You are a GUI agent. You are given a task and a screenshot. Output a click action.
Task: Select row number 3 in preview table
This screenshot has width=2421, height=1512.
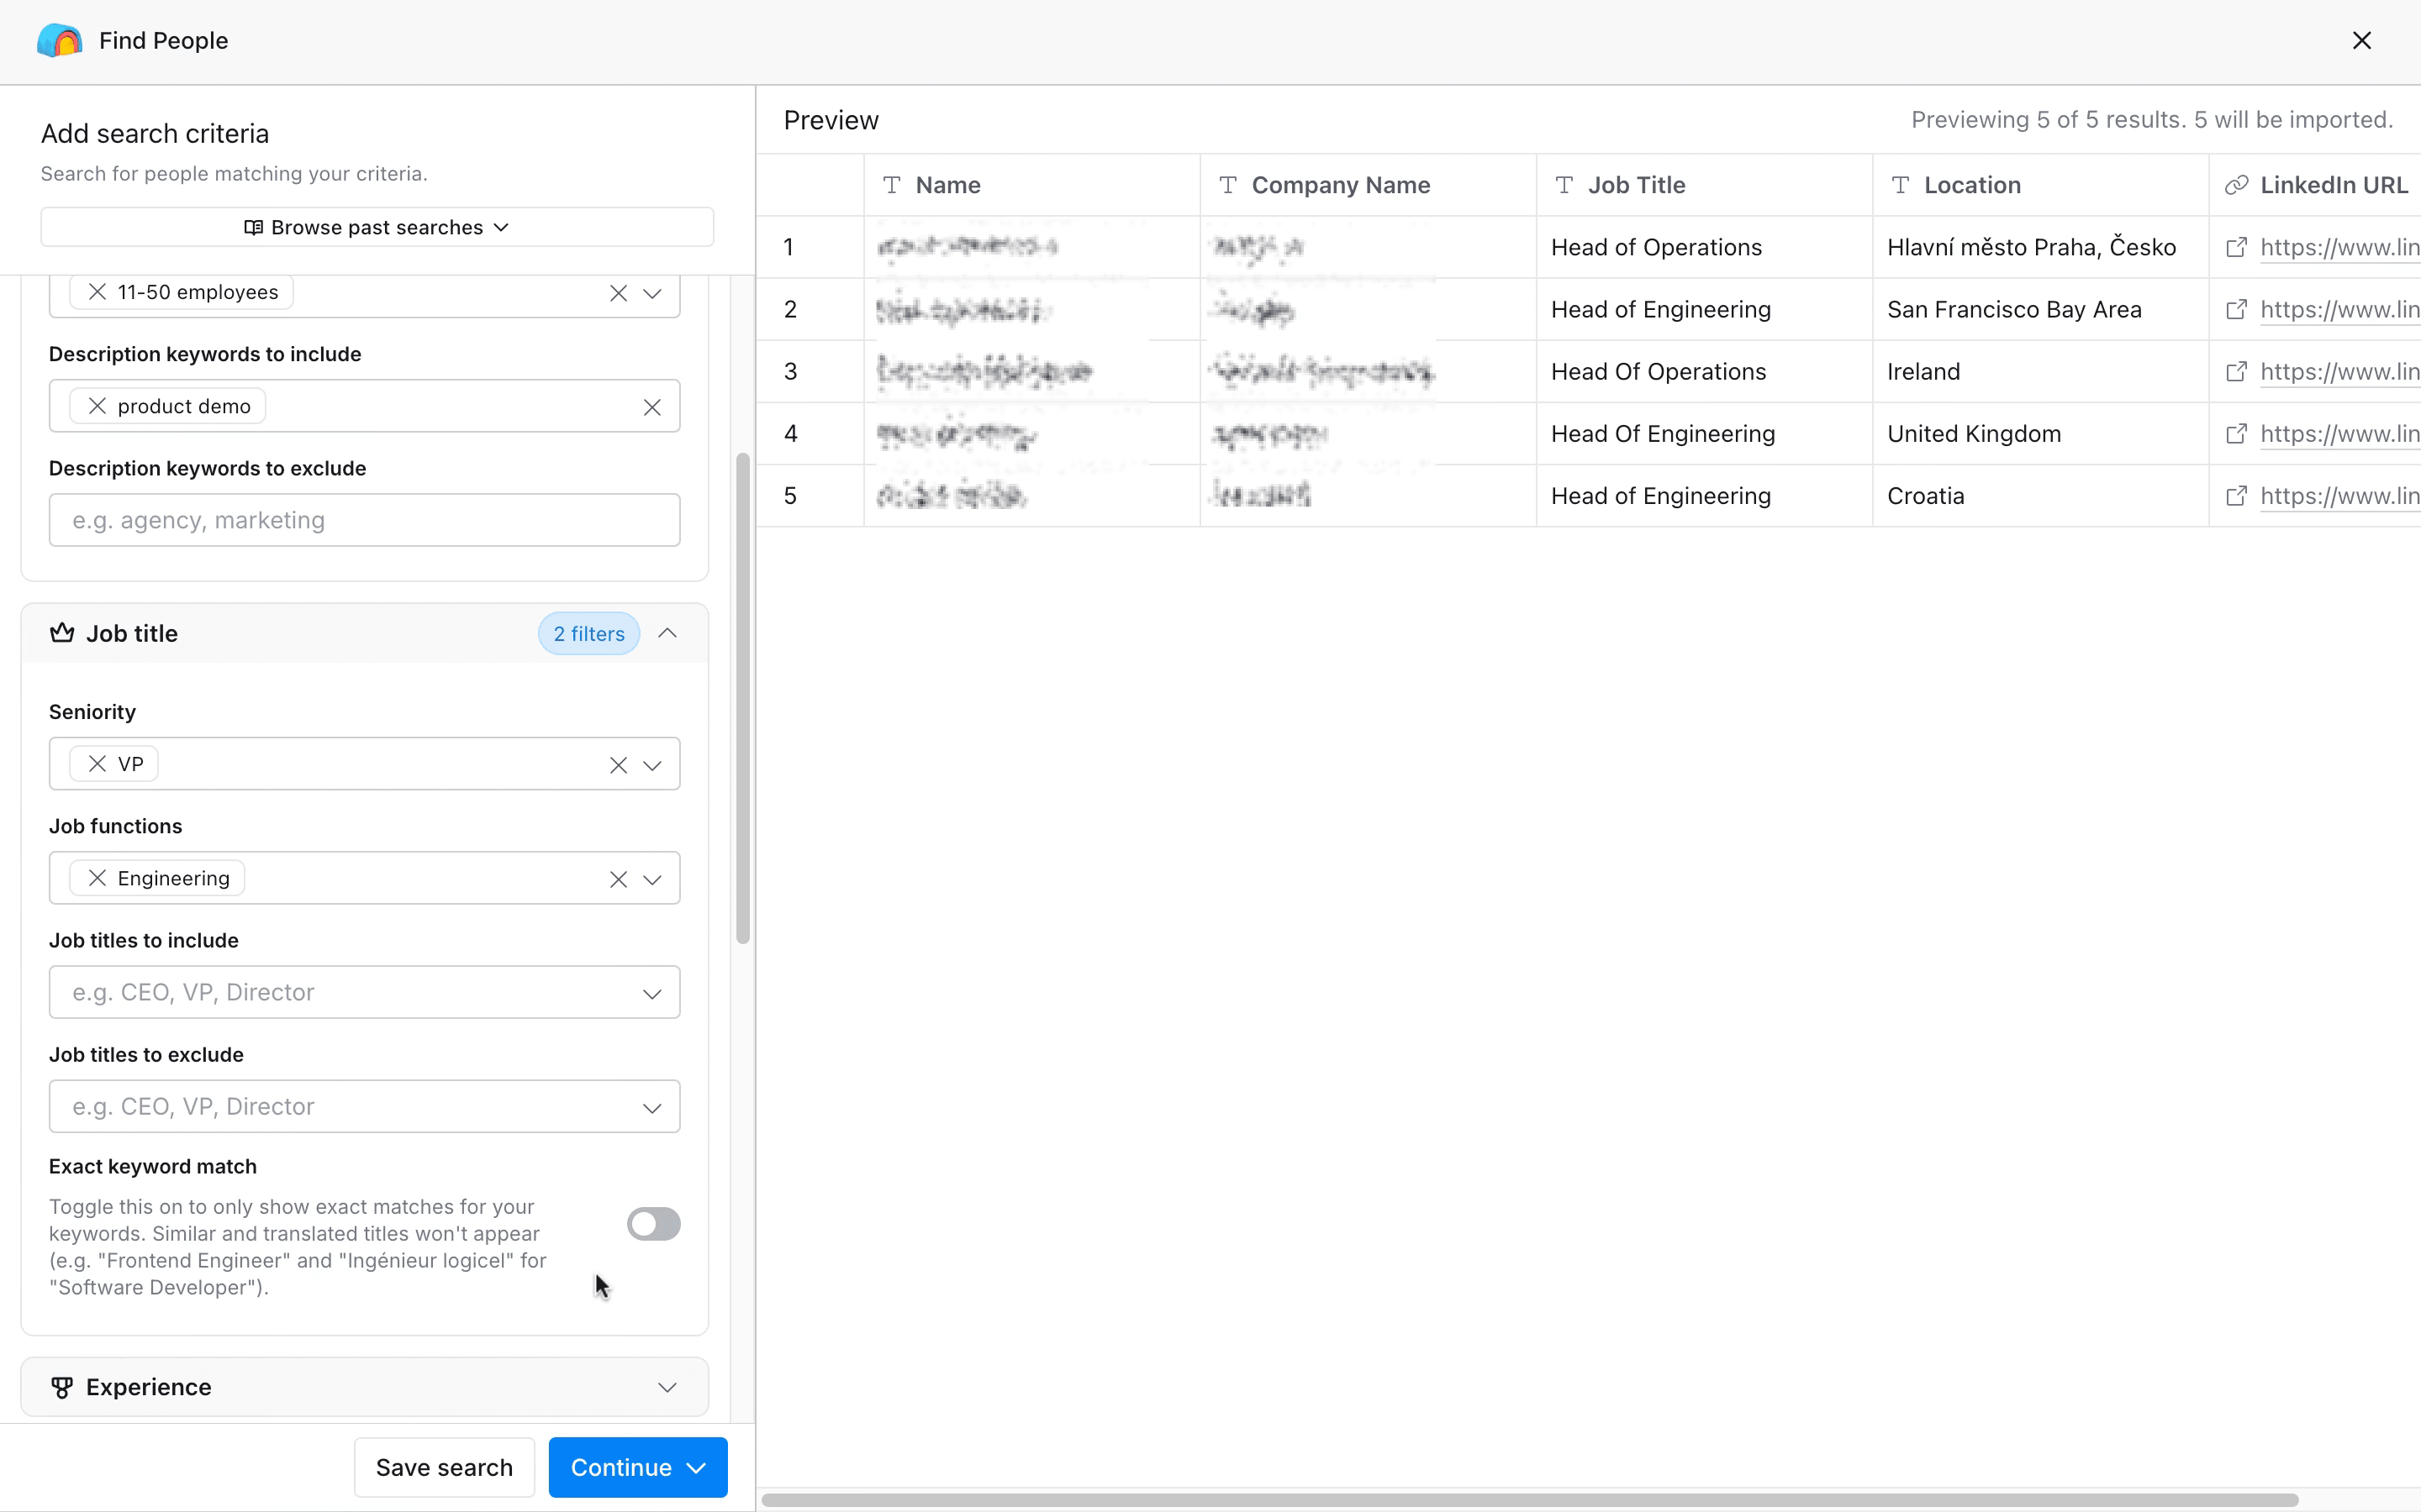(x=790, y=371)
